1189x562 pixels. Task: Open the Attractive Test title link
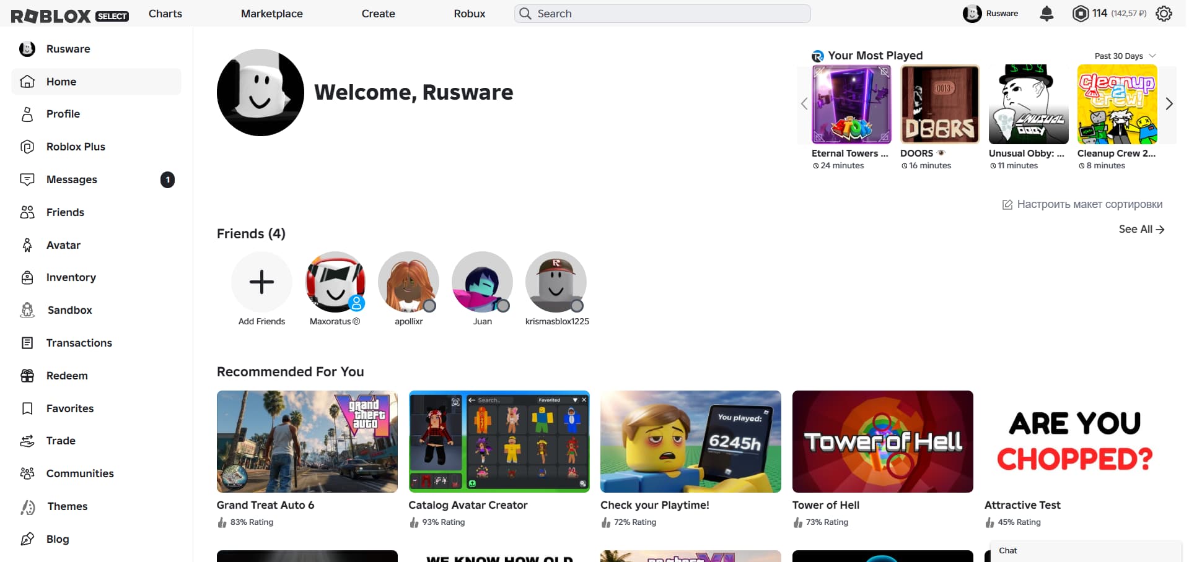click(x=1022, y=505)
